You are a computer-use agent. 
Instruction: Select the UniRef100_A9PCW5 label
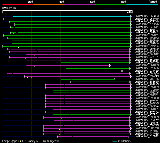(146, 85)
